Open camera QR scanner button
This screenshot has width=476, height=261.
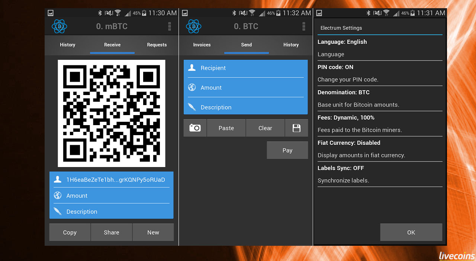tap(195, 128)
